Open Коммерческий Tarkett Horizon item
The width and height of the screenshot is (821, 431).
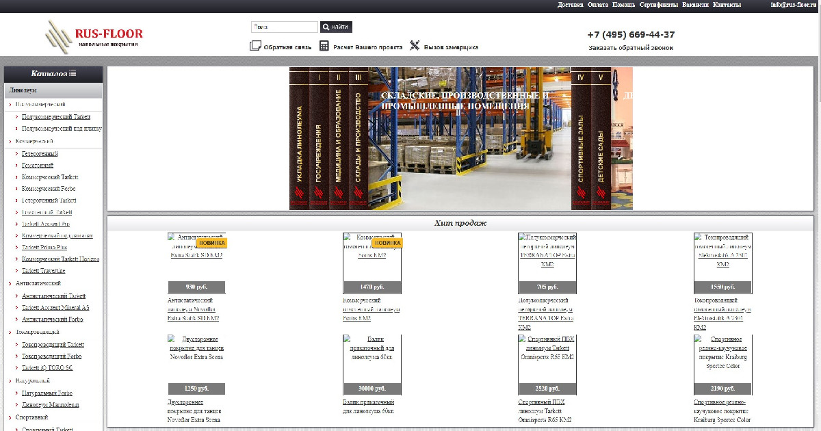pos(60,259)
